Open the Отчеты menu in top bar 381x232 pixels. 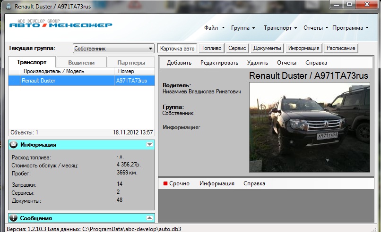(x=316, y=28)
